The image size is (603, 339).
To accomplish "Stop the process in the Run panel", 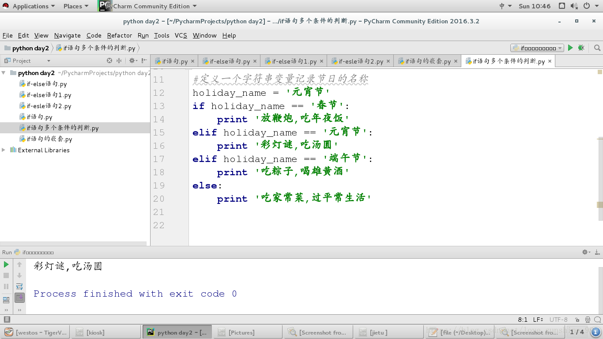I will click(x=6, y=275).
